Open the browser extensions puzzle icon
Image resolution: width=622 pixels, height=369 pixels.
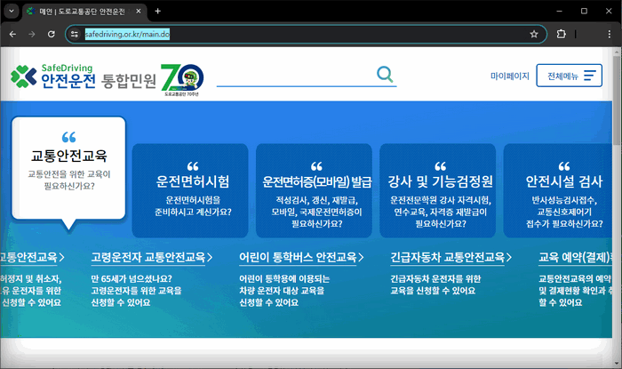coord(561,34)
